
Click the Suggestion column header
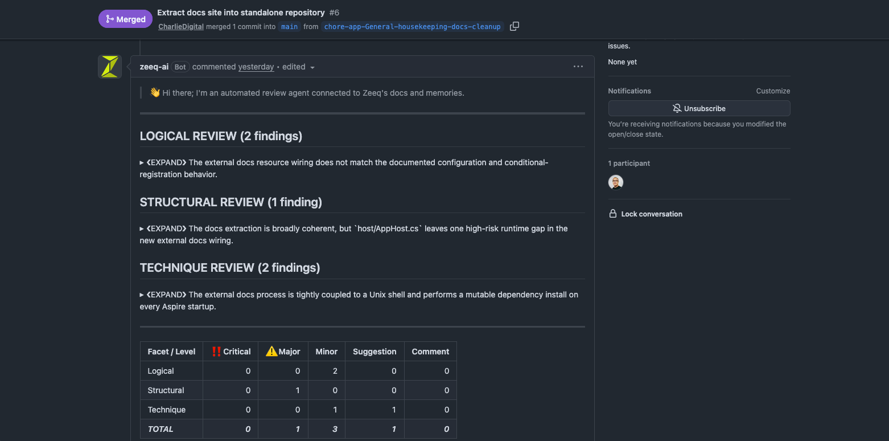tap(374, 352)
